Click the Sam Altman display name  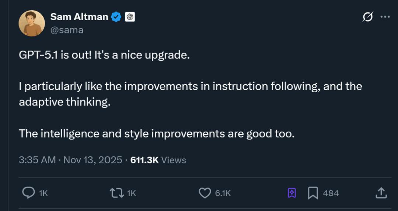click(79, 17)
